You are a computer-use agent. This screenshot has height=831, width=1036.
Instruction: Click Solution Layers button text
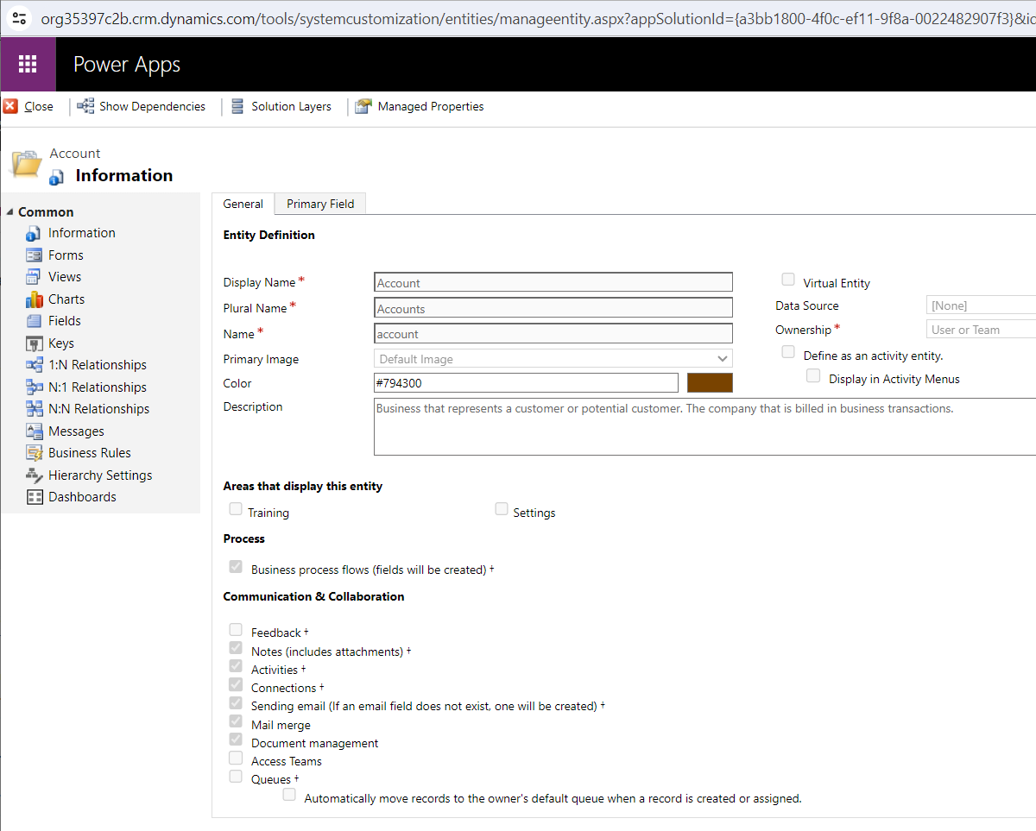pos(291,107)
